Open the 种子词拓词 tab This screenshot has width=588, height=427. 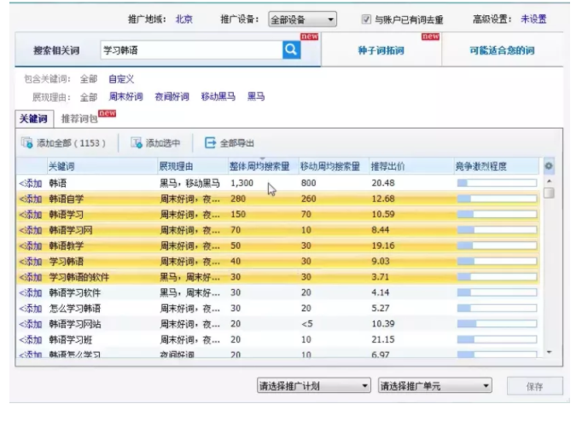[x=381, y=50]
